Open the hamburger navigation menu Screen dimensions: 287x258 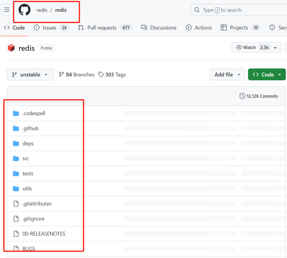point(7,10)
